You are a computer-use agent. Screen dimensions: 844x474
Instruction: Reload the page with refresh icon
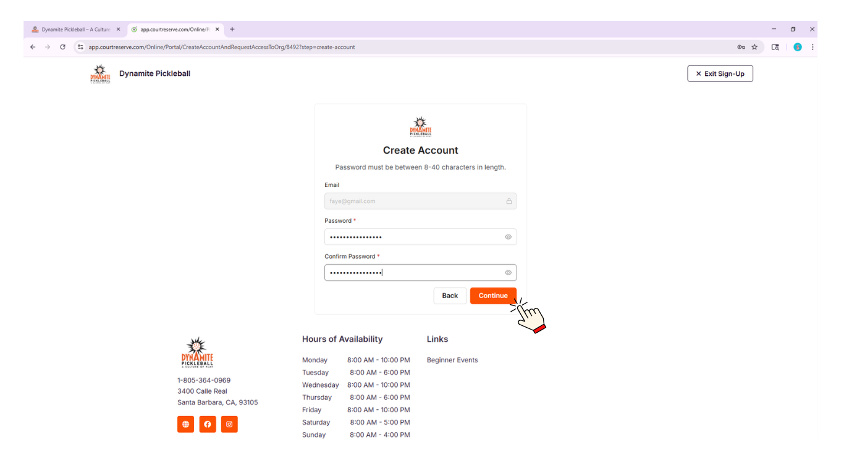(62, 47)
